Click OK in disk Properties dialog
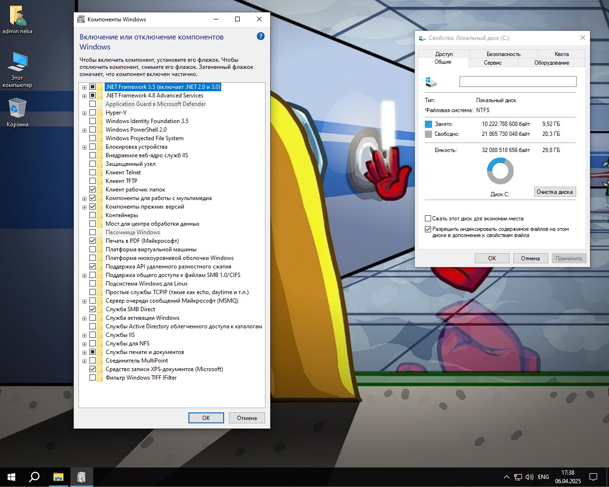This screenshot has height=487, width=609. pyautogui.click(x=492, y=258)
